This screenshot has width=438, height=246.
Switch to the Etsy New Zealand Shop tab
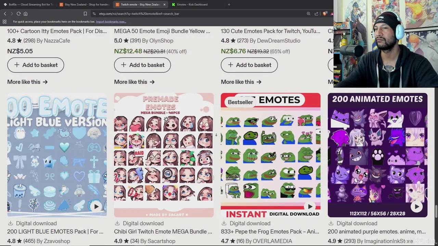coord(85,4)
